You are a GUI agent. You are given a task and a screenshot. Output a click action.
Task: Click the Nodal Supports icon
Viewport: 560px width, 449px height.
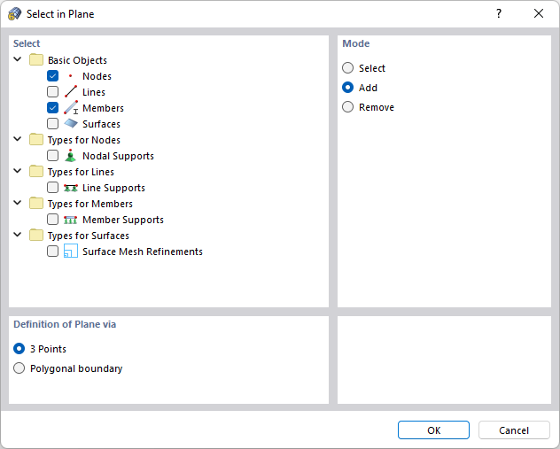pos(71,156)
